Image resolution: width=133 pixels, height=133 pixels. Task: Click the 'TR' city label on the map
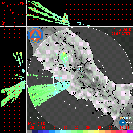pyautogui.click(x=70, y=65)
